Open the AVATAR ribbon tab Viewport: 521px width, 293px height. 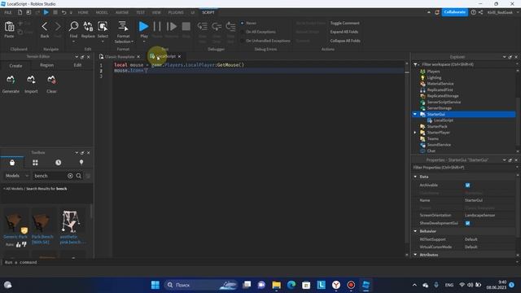click(122, 12)
